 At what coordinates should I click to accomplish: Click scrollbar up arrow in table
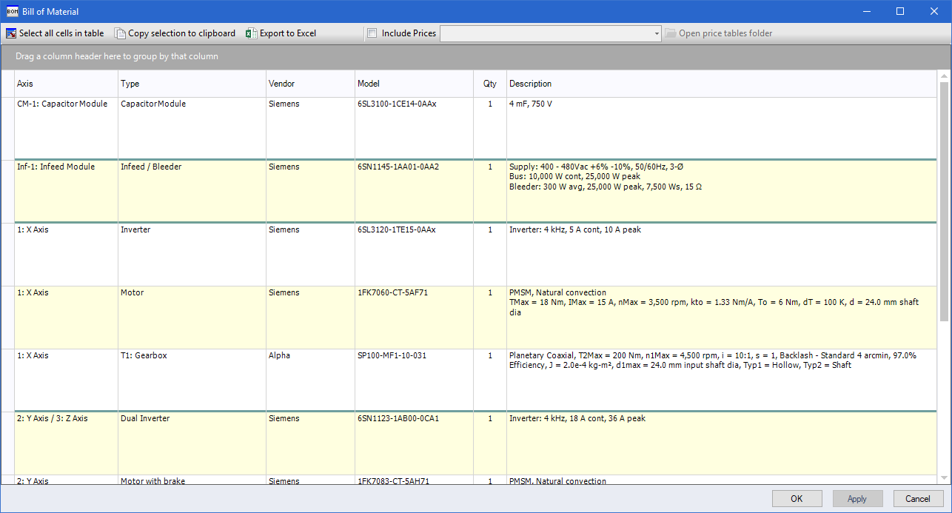click(x=943, y=76)
